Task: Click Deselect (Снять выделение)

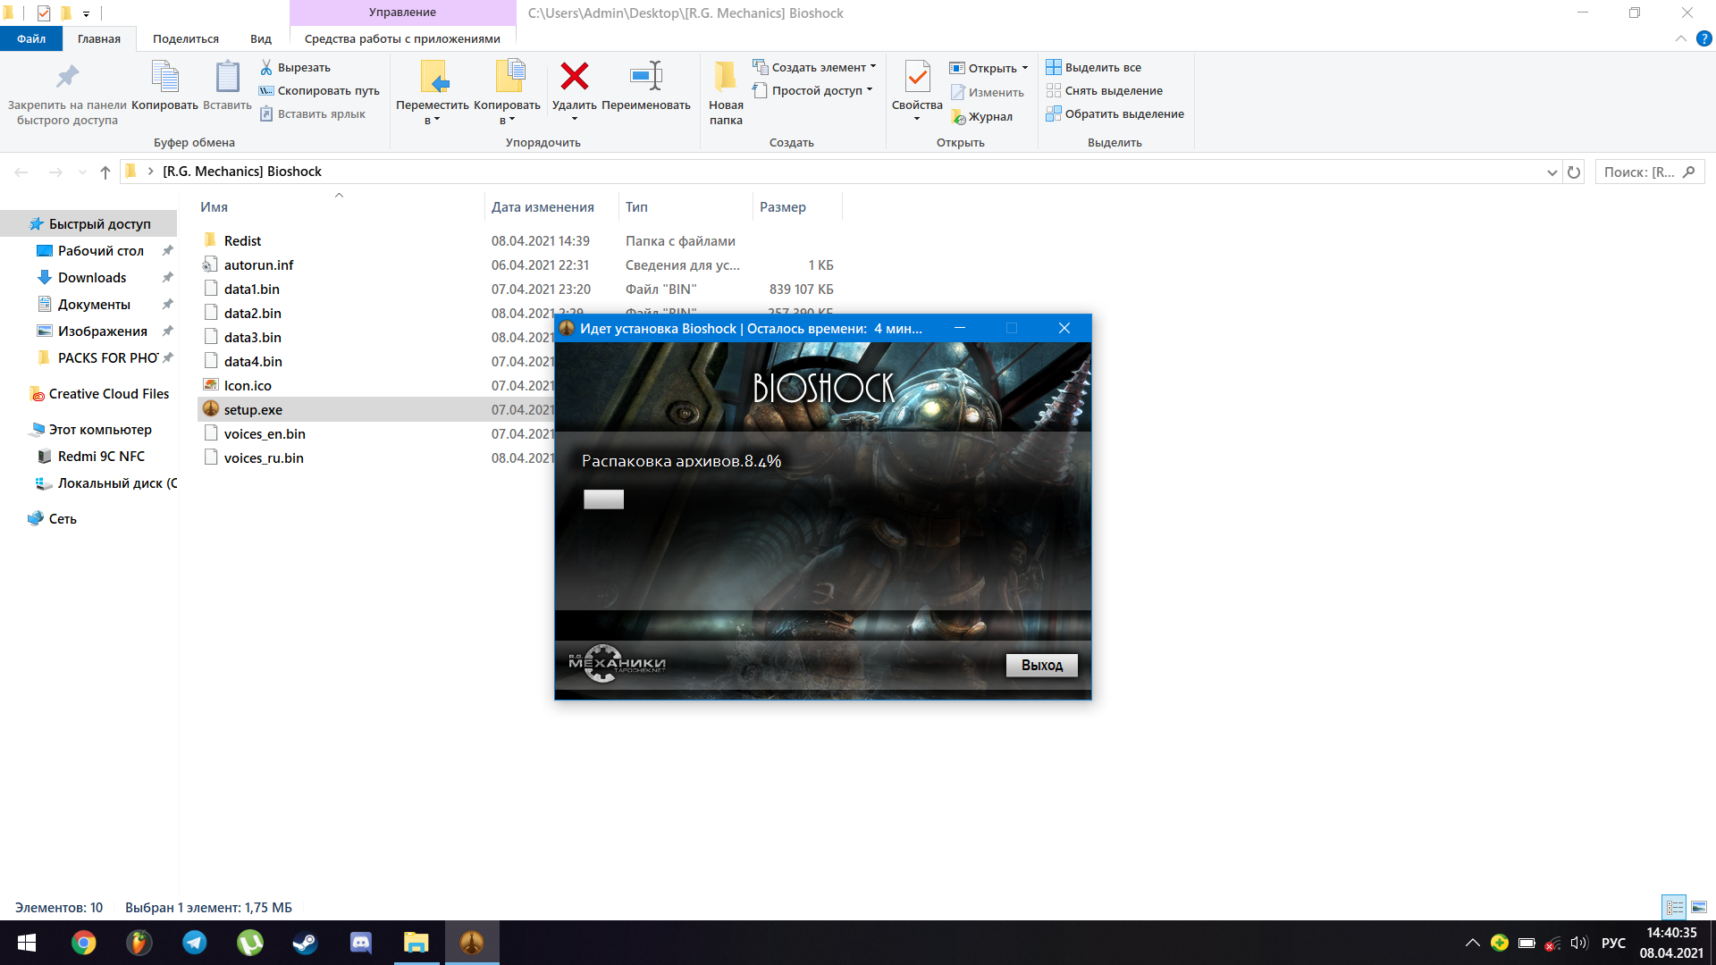Action: tap(1105, 90)
